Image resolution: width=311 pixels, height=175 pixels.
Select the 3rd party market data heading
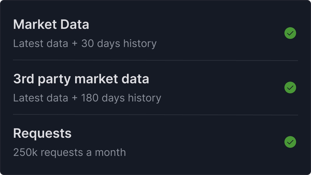(x=81, y=79)
